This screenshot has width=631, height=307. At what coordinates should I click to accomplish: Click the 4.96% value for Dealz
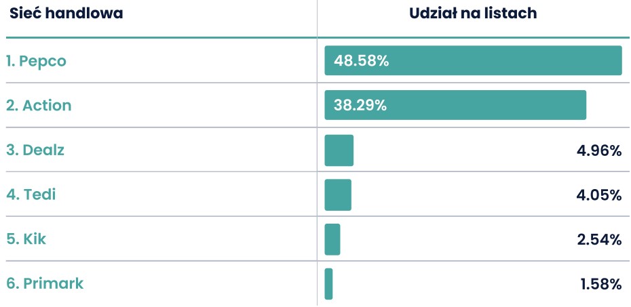[599, 151]
